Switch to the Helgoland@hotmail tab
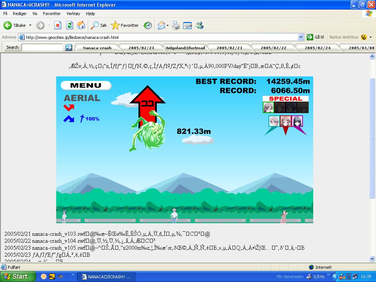 coord(185,48)
